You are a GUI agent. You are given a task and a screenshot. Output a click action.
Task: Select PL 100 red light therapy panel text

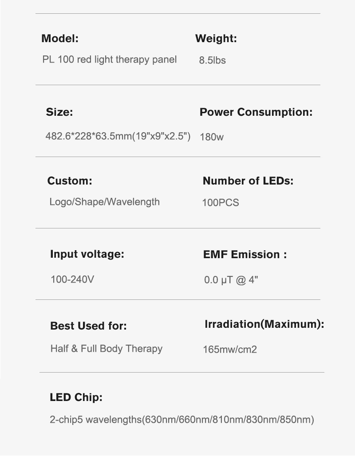click(110, 59)
